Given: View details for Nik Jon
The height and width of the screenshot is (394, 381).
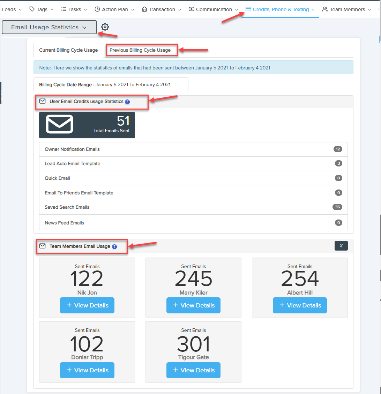Looking at the screenshot, I should tap(87, 305).
